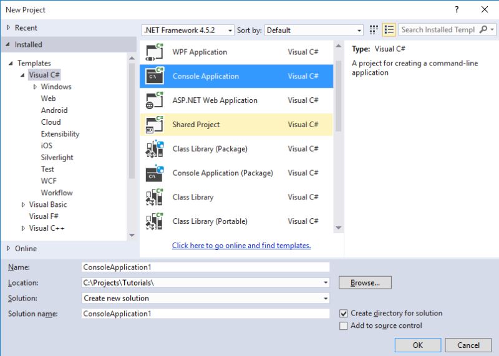This screenshot has width=499, height=356.
Task: Select the Workflow category
Action: coord(57,193)
